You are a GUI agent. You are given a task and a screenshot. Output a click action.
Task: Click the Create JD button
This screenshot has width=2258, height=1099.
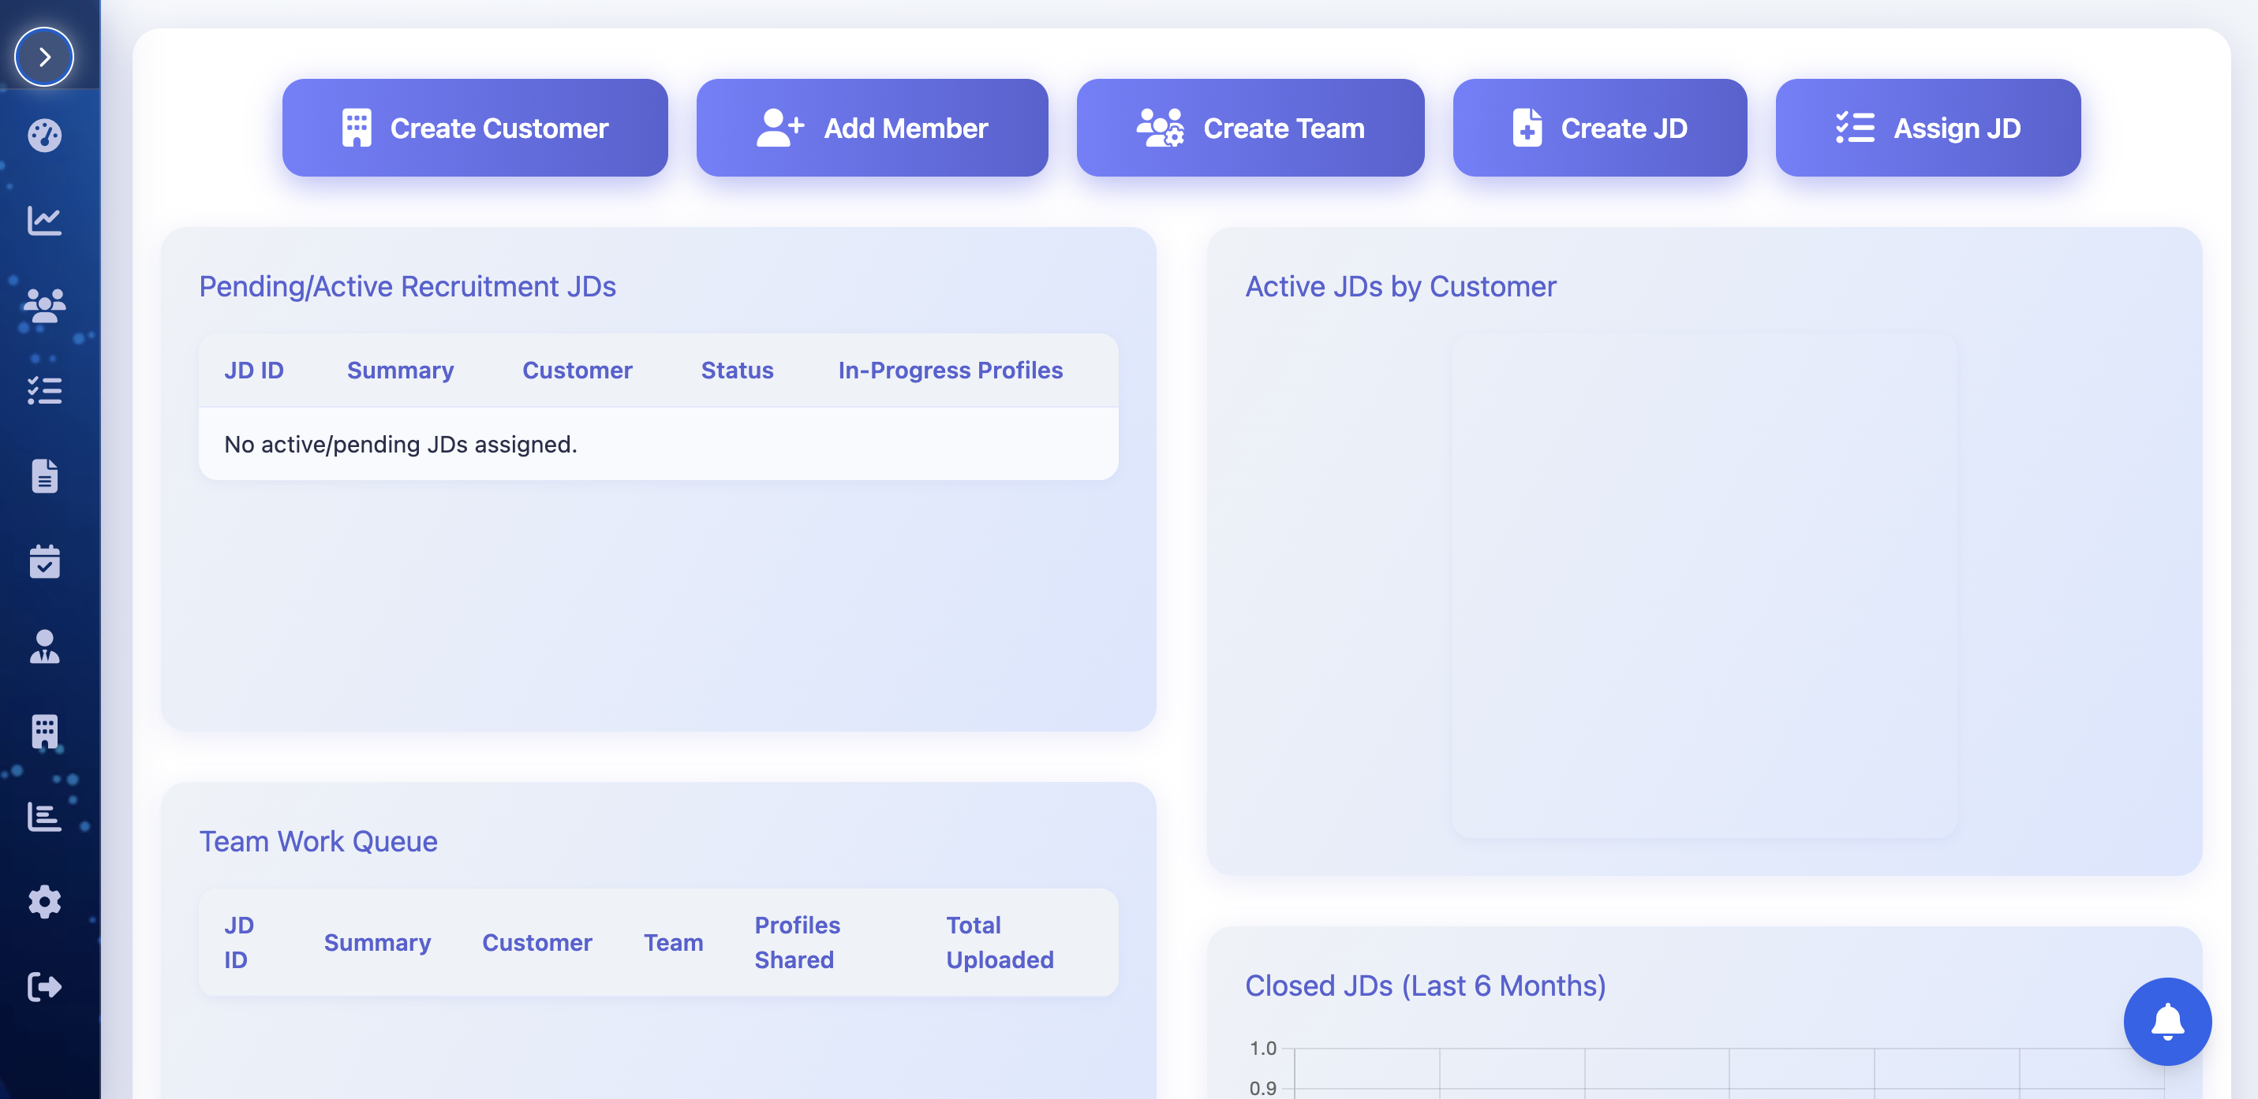[1599, 128]
